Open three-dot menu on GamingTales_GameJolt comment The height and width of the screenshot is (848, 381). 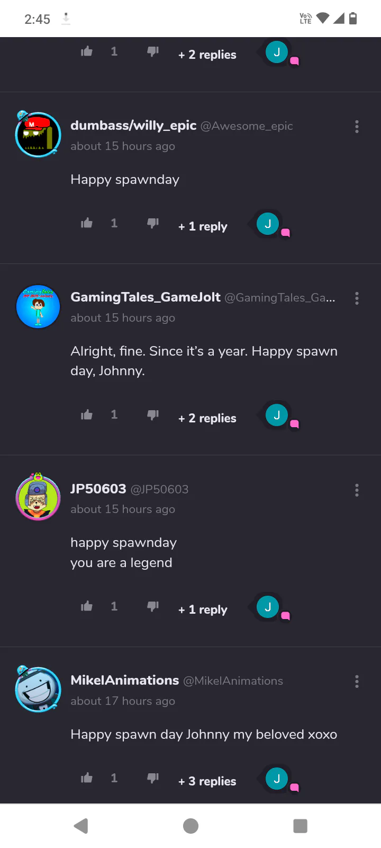tap(357, 298)
